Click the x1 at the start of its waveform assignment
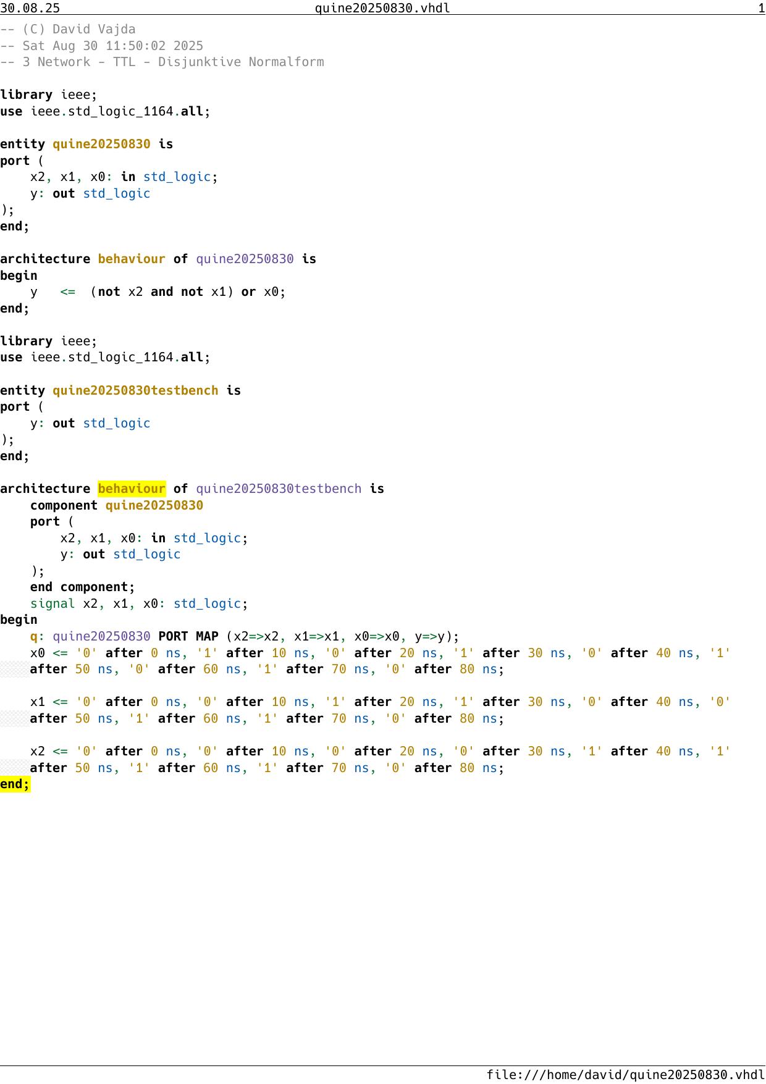Viewport: 766px width, 1084px height. pos(38,702)
